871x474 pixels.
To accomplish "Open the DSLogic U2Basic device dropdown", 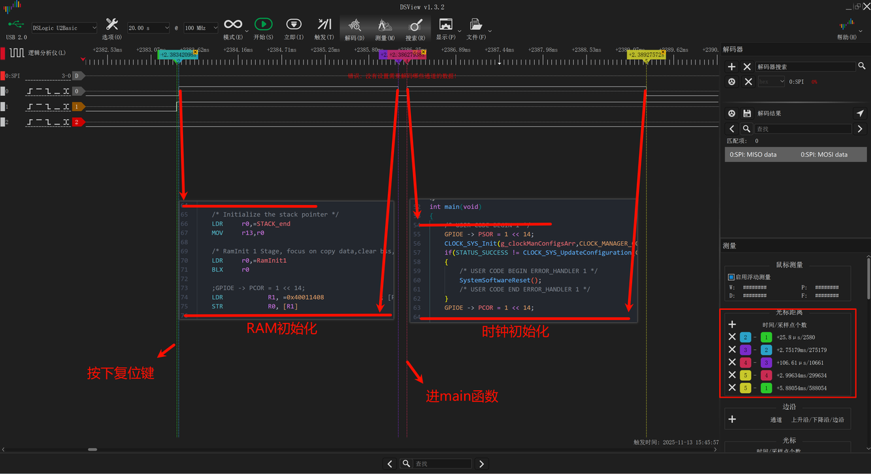I will click(x=64, y=28).
